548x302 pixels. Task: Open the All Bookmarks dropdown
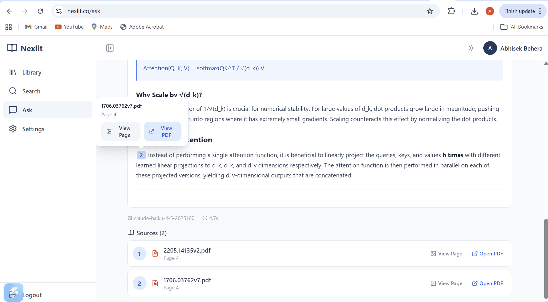tap(521, 27)
